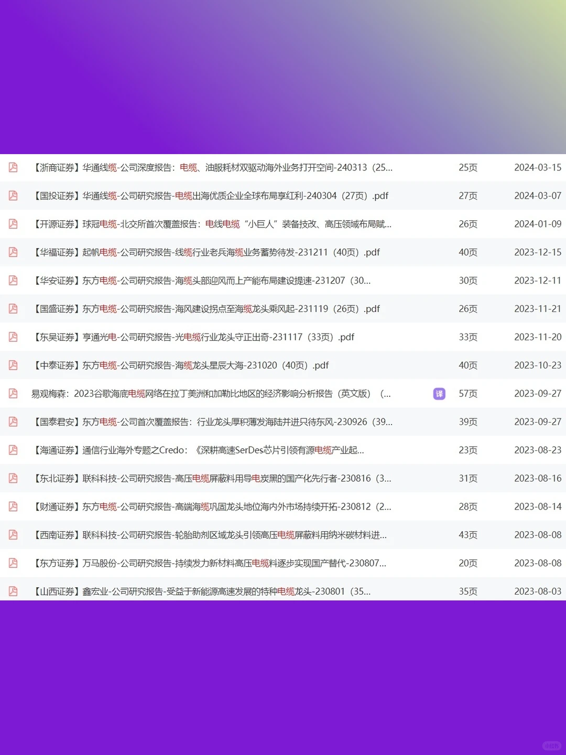
Task: Open 东方证券 万马股份 公司研究报告
Action: coord(209,564)
